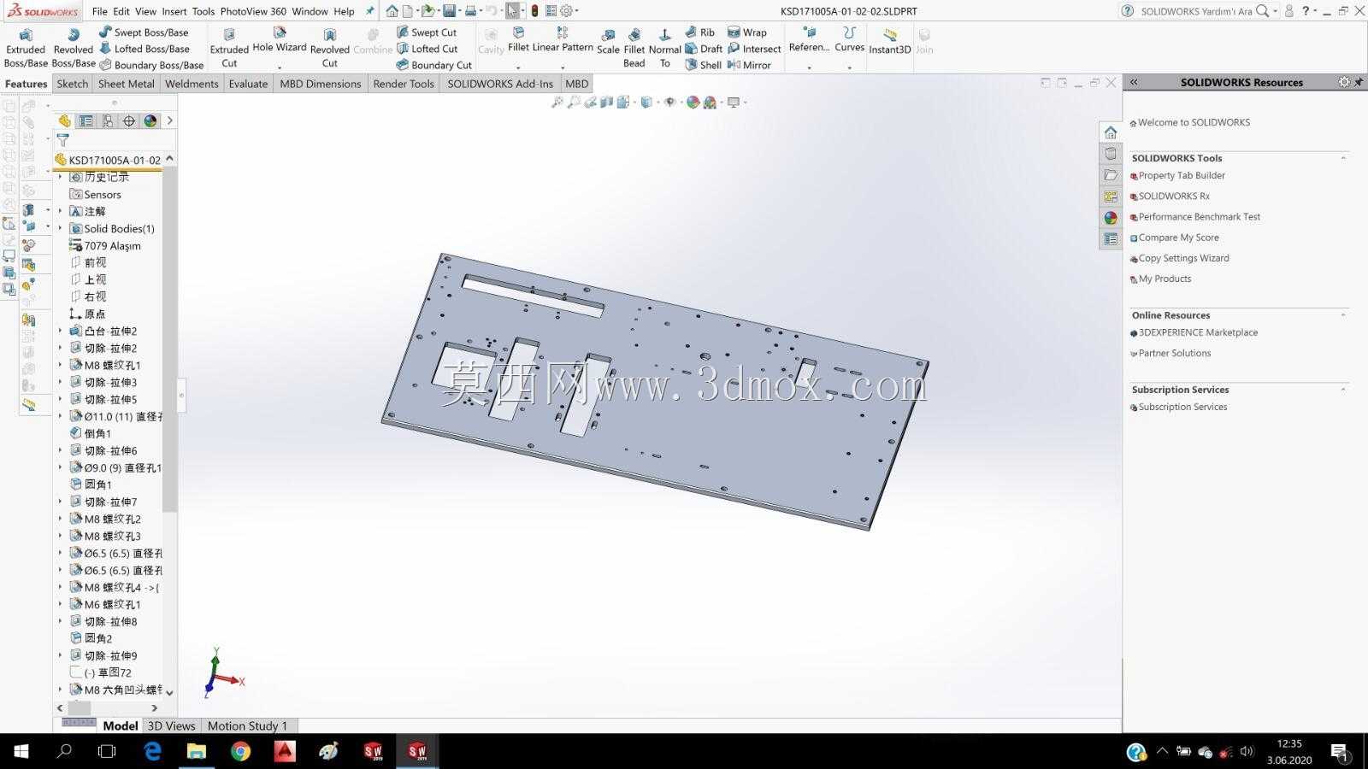Open the Property Tab Builder link
The height and width of the screenshot is (769, 1368).
pyautogui.click(x=1181, y=176)
